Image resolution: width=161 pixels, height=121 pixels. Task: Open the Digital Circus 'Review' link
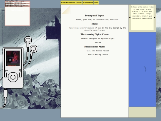[x=98, y=42]
